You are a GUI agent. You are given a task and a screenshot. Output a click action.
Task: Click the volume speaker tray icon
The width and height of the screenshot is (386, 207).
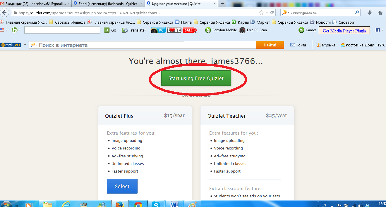click(x=360, y=205)
